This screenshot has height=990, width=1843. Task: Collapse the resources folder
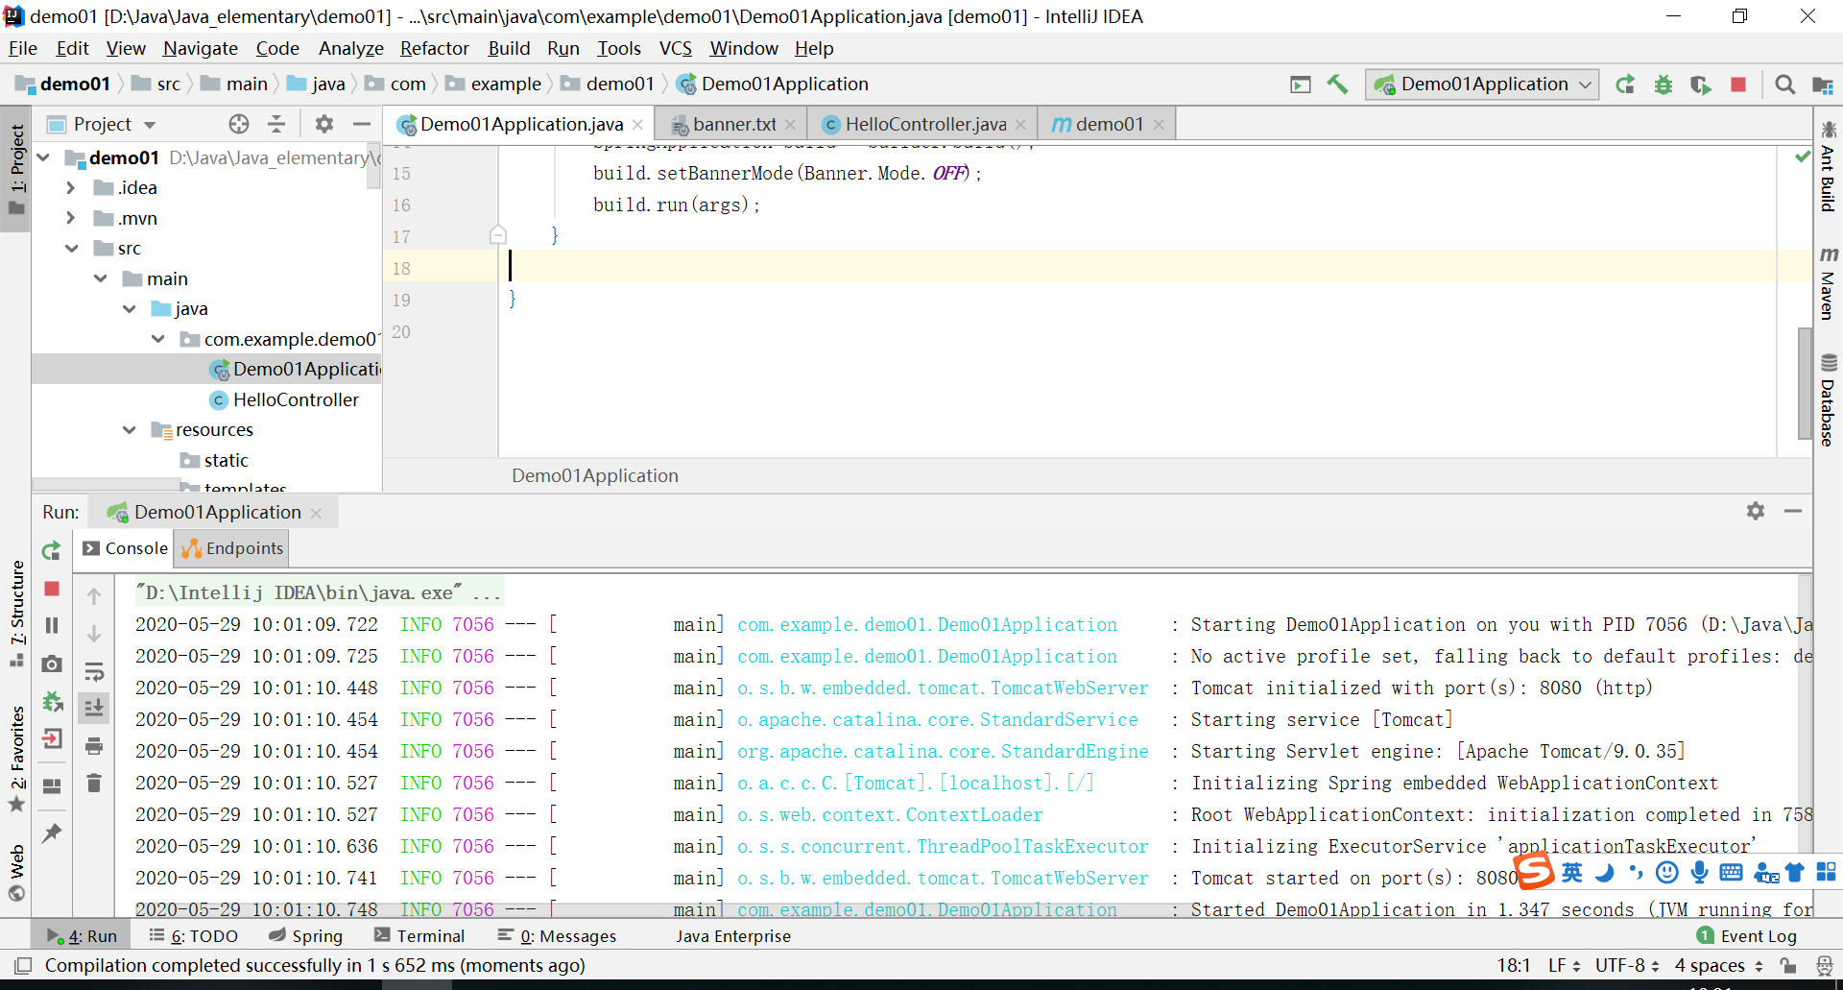tap(130, 429)
